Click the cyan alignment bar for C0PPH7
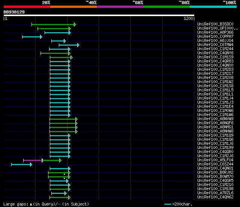Screen dimensions: 240x207 click(32, 37)
